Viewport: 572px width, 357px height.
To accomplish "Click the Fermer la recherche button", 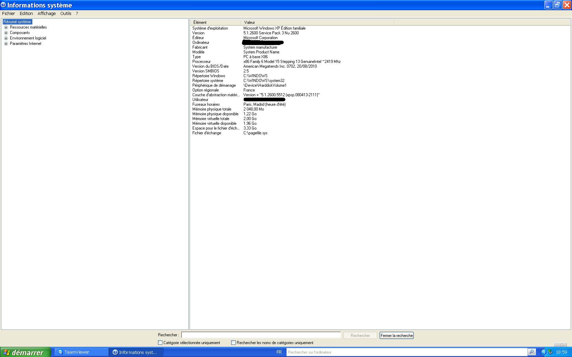I will (397, 336).
